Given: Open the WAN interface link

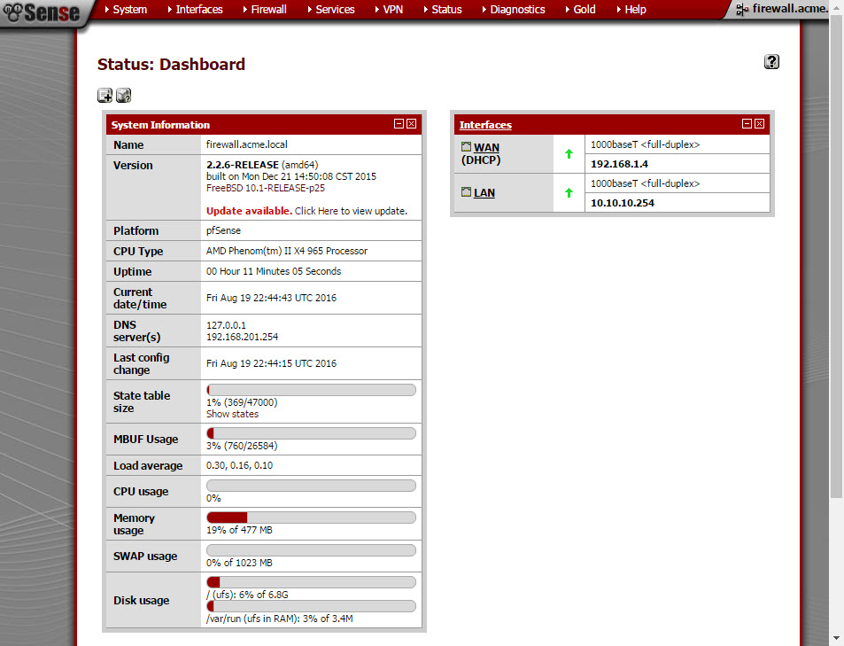Looking at the screenshot, I should coord(486,148).
